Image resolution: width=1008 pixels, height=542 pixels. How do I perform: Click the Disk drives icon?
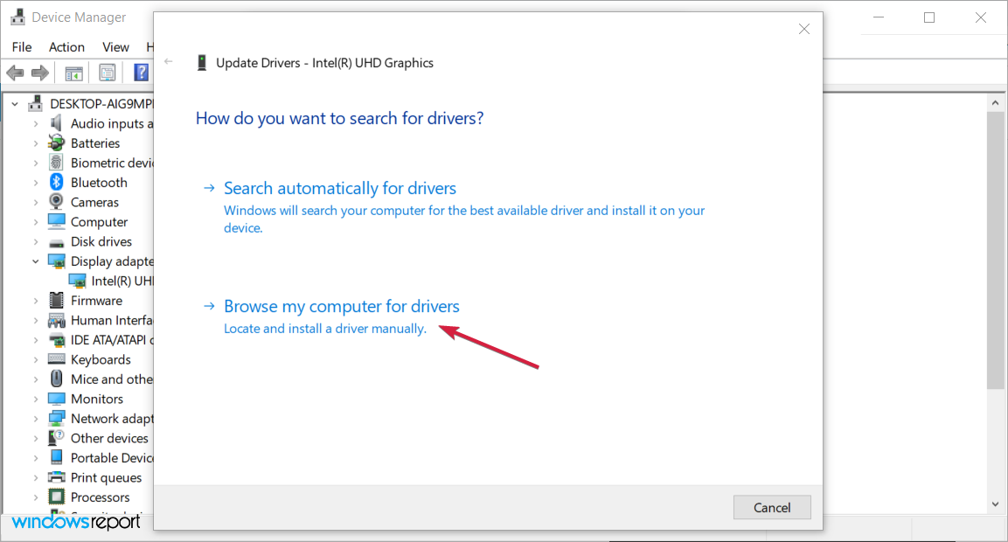[57, 242]
